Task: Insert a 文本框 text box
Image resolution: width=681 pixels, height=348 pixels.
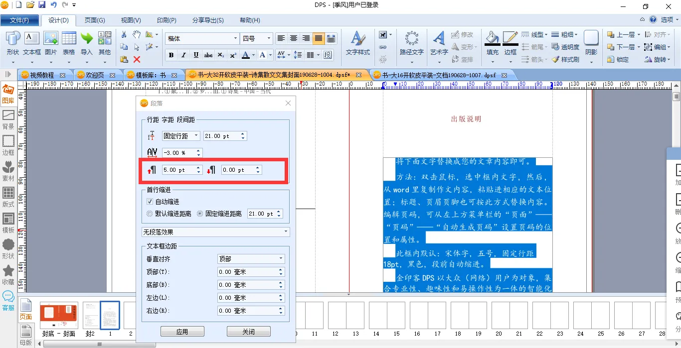Action: (x=32, y=43)
